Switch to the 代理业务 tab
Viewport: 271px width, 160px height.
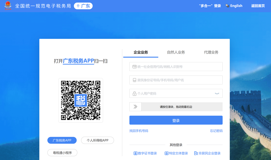pyautogui.click(x=211, y=52)
